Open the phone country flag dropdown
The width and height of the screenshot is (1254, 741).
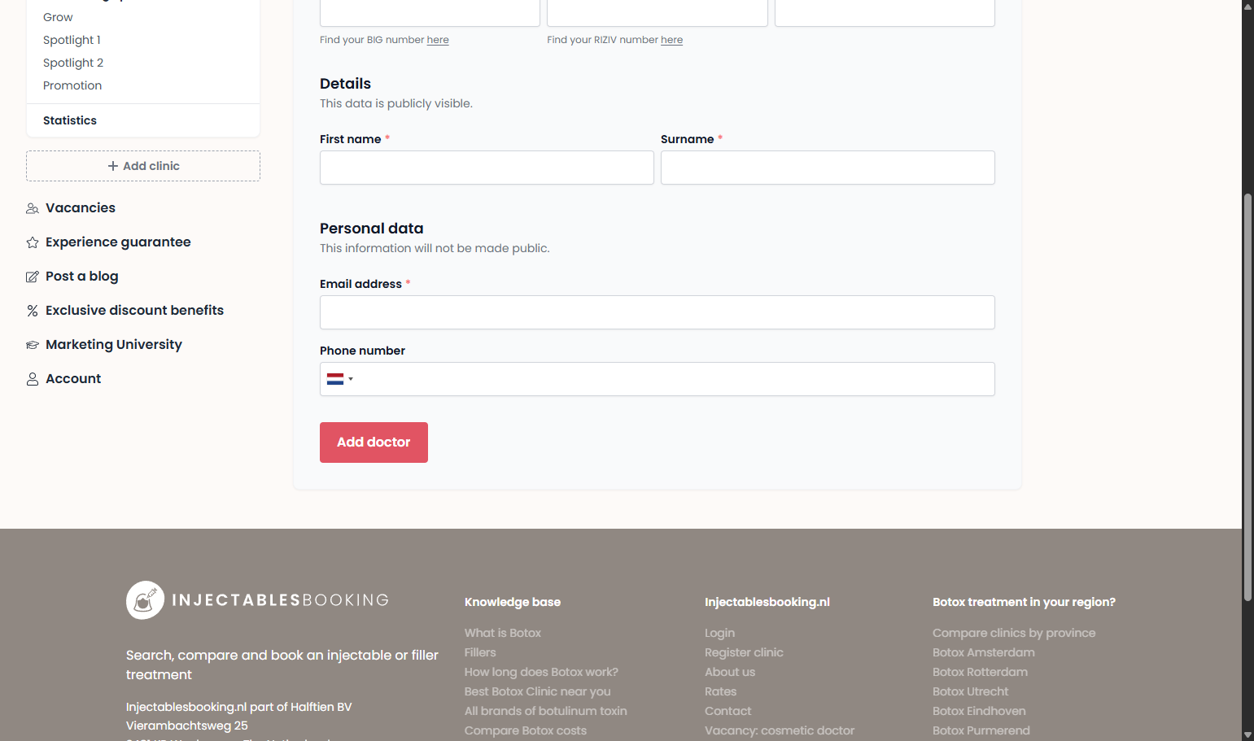click(340, 379)
